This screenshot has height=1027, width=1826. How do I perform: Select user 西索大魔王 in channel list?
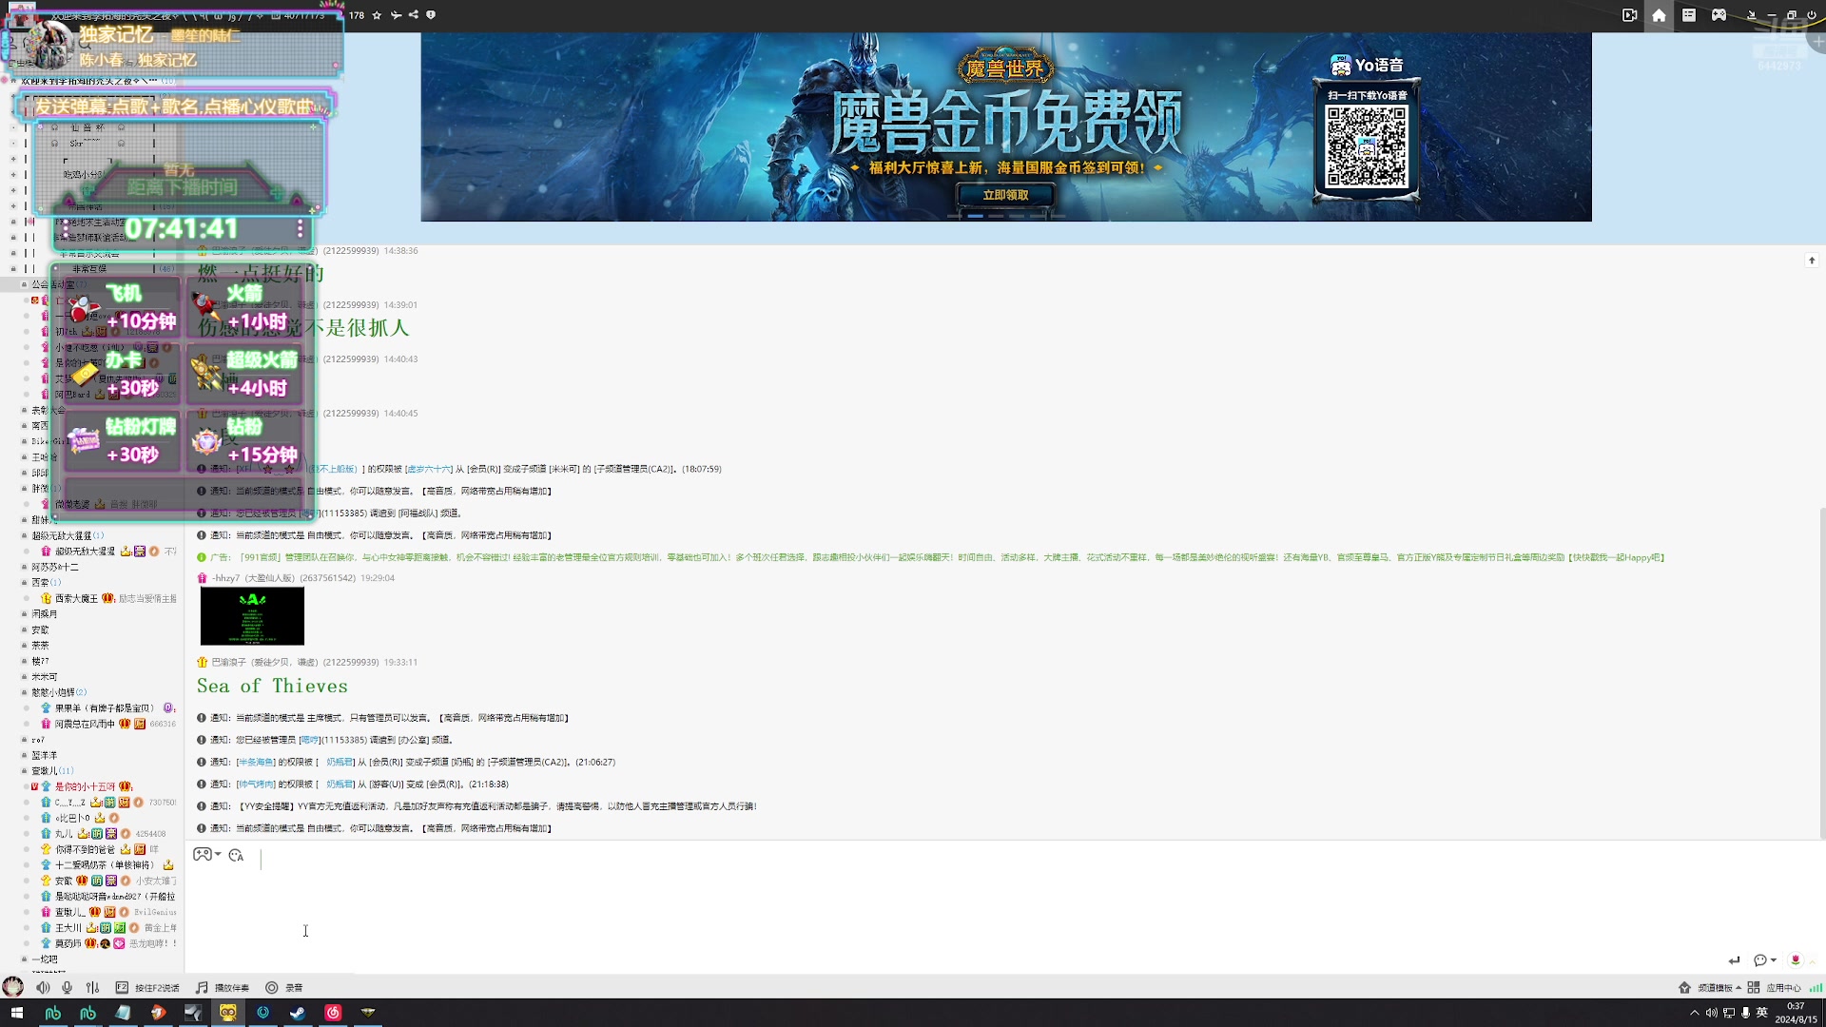[x=76, y=598]
